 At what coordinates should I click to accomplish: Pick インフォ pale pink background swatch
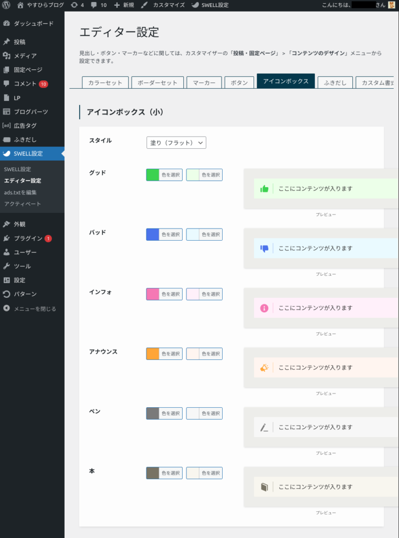[x=193, y=294]
